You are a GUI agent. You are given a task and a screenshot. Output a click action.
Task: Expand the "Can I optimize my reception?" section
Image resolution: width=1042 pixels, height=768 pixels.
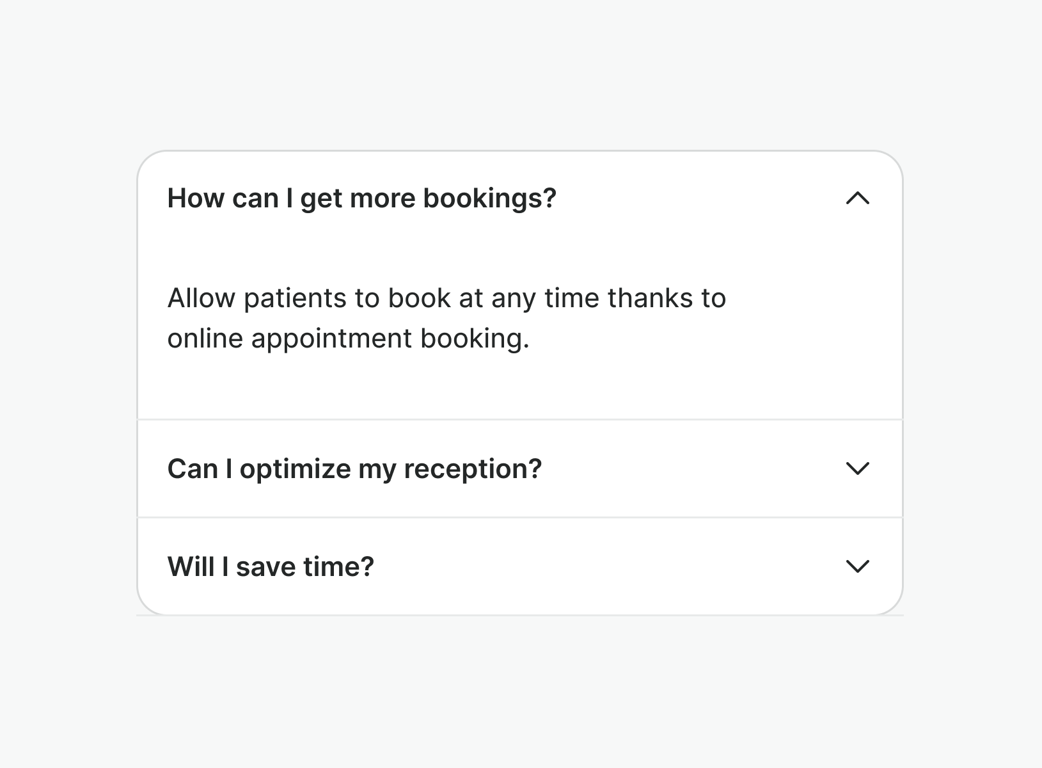(519, 468)
